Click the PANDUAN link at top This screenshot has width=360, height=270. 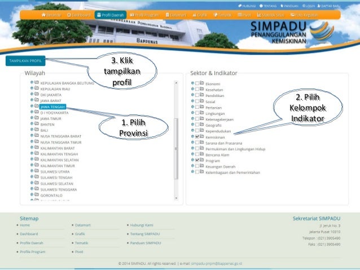click(289, 6)
